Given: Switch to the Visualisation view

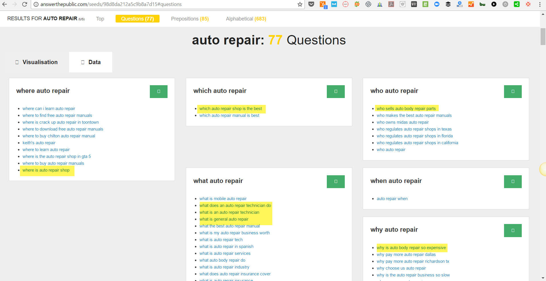Looking at the screenshot, I should (36, 62).
